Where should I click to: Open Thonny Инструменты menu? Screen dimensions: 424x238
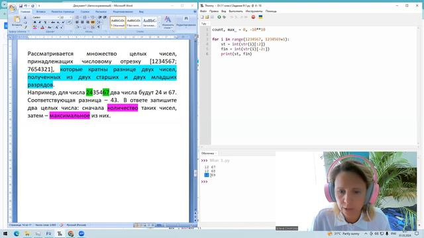pyautogui.click(x=254, y=11)
